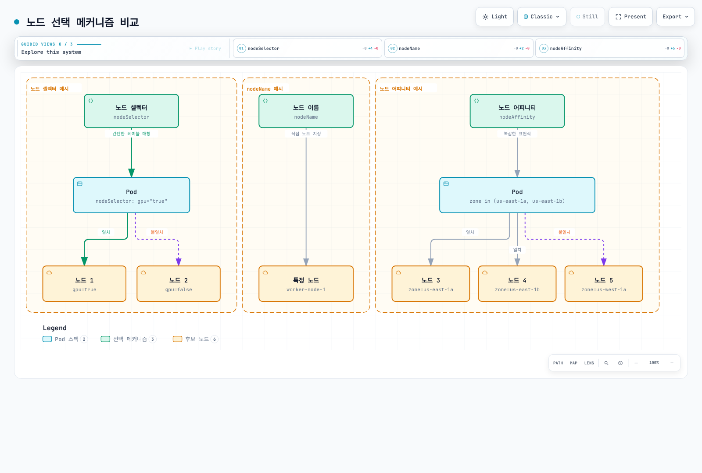Click the 노드 셀렉터 예시 group label
Viewport: 702px width, 473px height.
[x=50, y=88]
